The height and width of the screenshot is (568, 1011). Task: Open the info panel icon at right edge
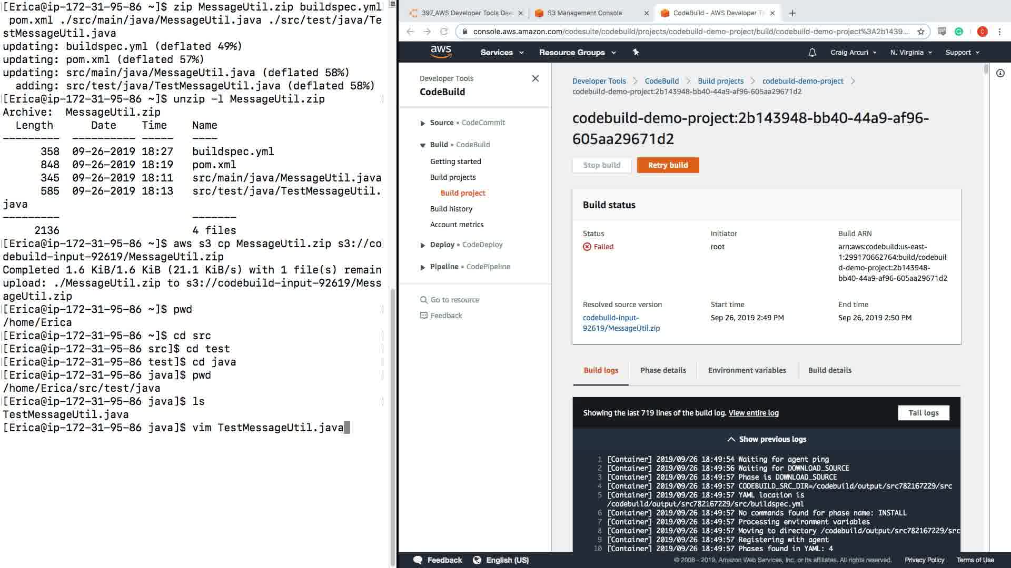click(x=1000, y=73)
